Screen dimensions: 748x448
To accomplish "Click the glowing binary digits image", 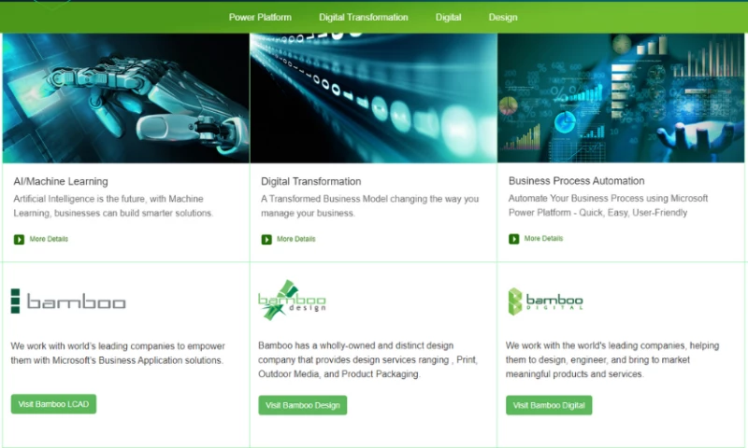I will 373,98.
